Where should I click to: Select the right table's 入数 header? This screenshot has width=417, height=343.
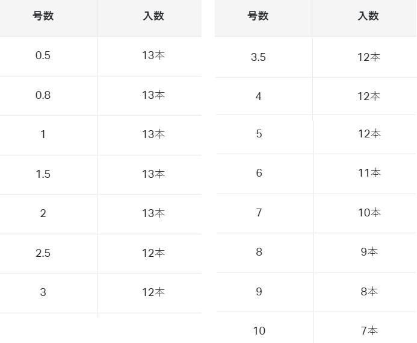tap(369, 16)
